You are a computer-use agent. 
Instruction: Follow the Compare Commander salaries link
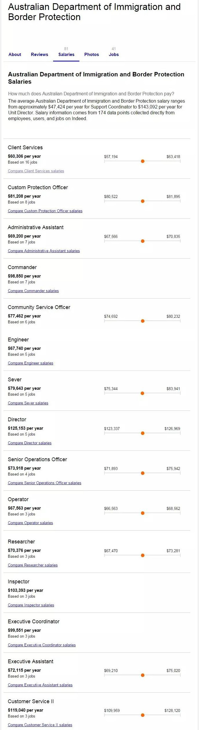[33, 291]
